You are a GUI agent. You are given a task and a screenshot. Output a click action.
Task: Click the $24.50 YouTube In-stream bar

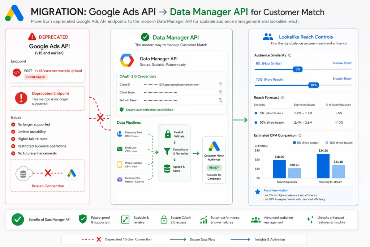(x=323, y=166)
